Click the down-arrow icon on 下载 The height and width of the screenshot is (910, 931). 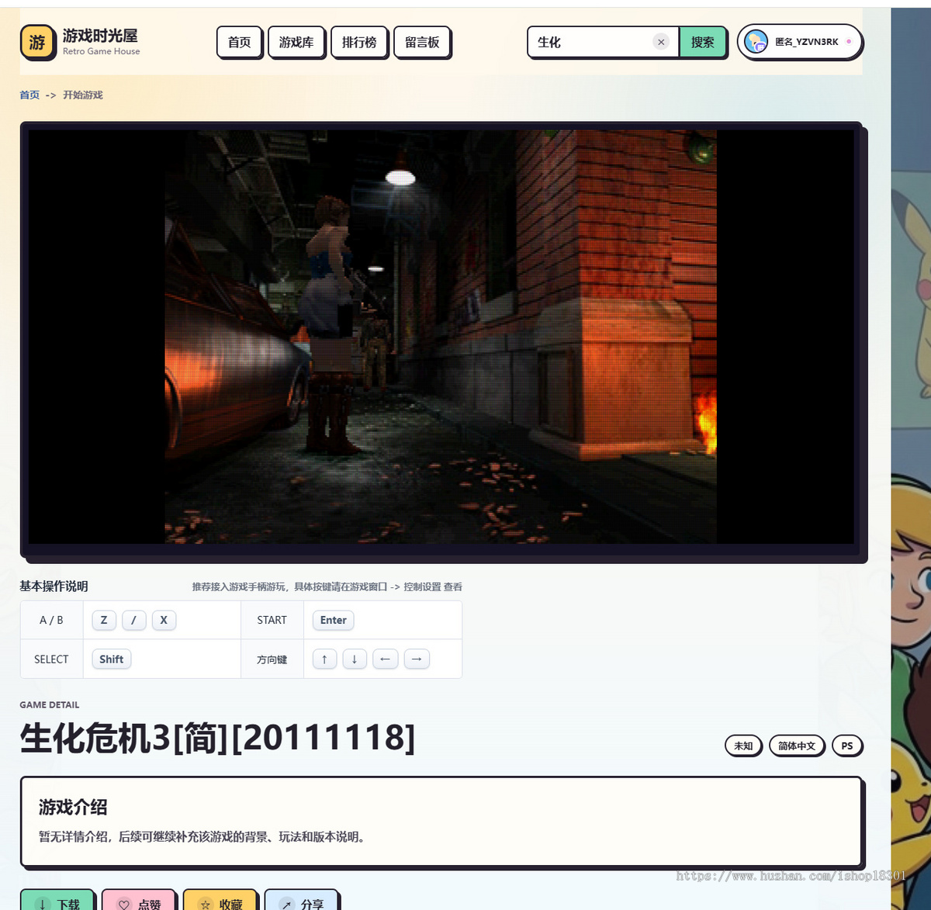coord(43,904)
